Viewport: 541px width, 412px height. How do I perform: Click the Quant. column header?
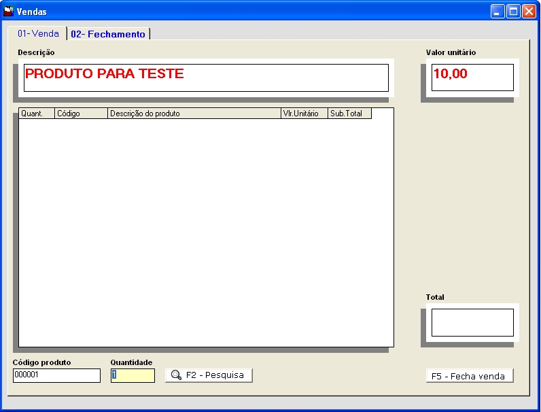tap(37, 114)
